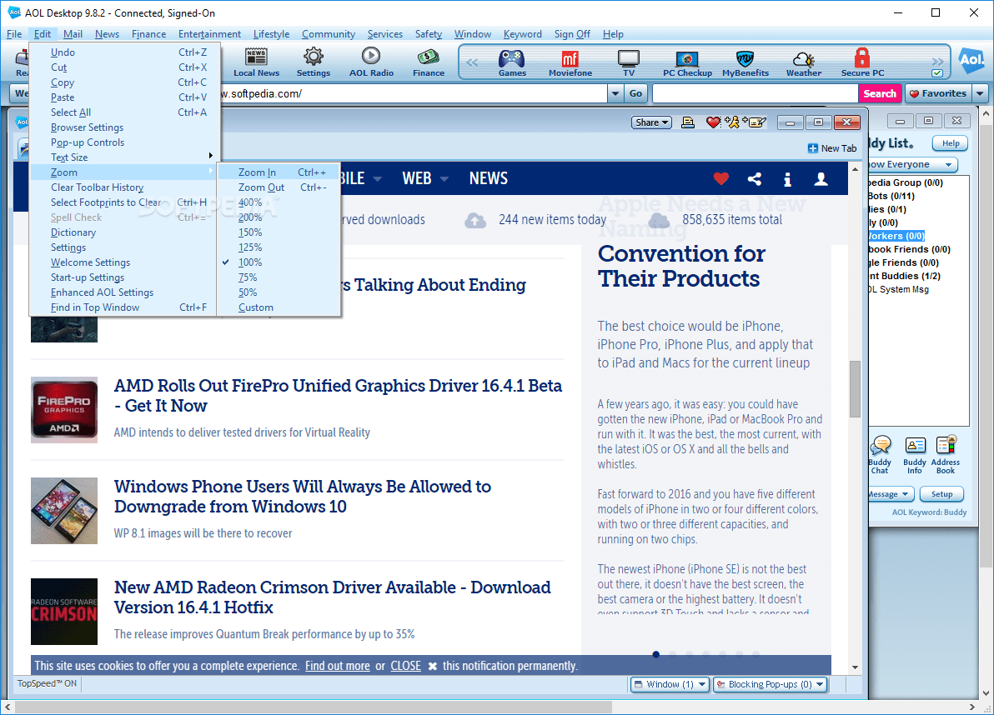Viewport: 994px width, 715px height.
Task: Click the AOL logo button
Action: pos(971,62)
